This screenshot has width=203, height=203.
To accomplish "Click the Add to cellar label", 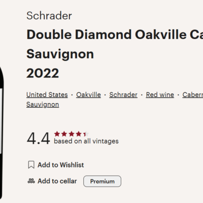I will click(x=57, y=181).
